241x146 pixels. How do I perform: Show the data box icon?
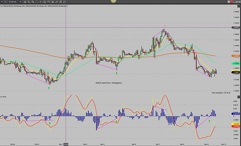[x=45, y=2]
